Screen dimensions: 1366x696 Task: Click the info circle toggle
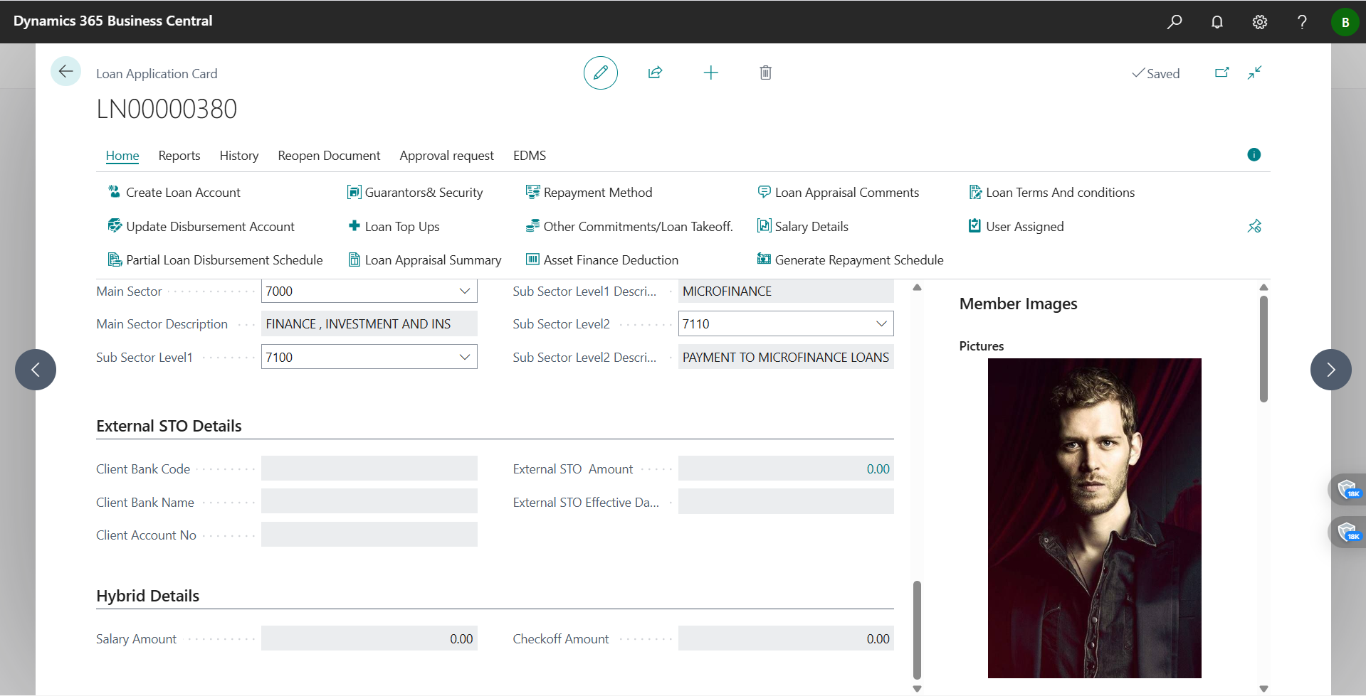click(1254, 154)
